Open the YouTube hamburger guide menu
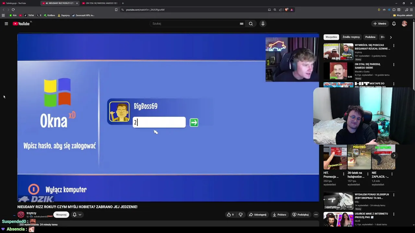The image size is (415, 233). [x=6, y=24]
